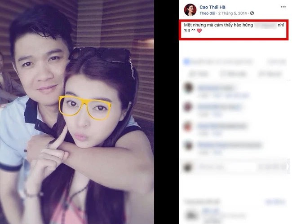Click the globe public-privacy icon

(x=252, y=13)
